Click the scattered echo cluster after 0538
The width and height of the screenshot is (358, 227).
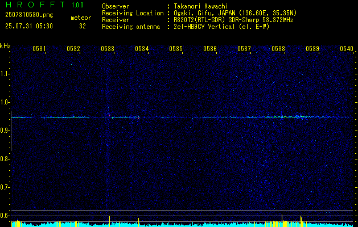301,116
